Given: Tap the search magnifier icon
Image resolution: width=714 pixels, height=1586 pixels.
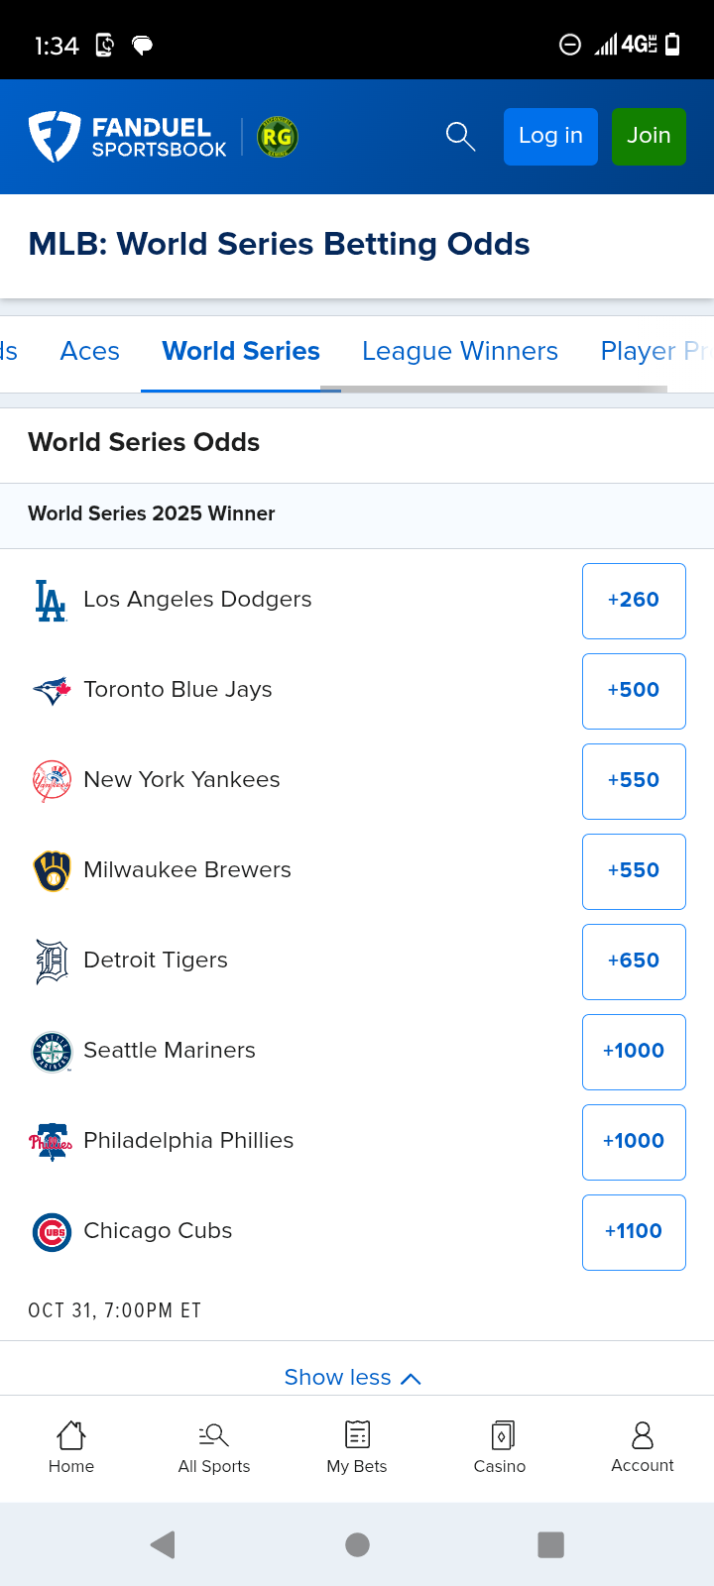Looking at the screenshot, I should (460, 136).
